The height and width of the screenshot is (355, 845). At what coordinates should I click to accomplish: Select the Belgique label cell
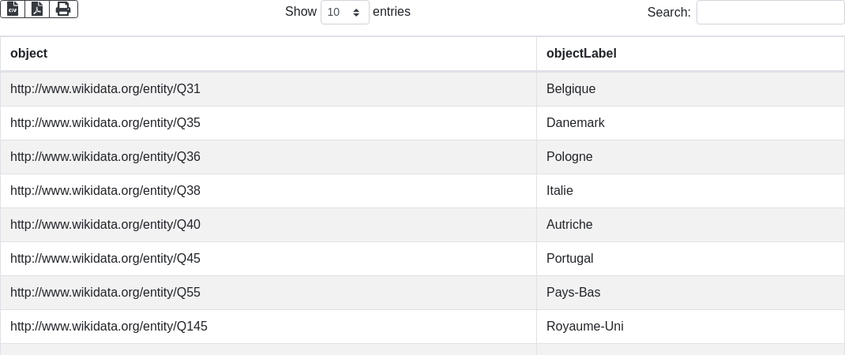(690, 89)
